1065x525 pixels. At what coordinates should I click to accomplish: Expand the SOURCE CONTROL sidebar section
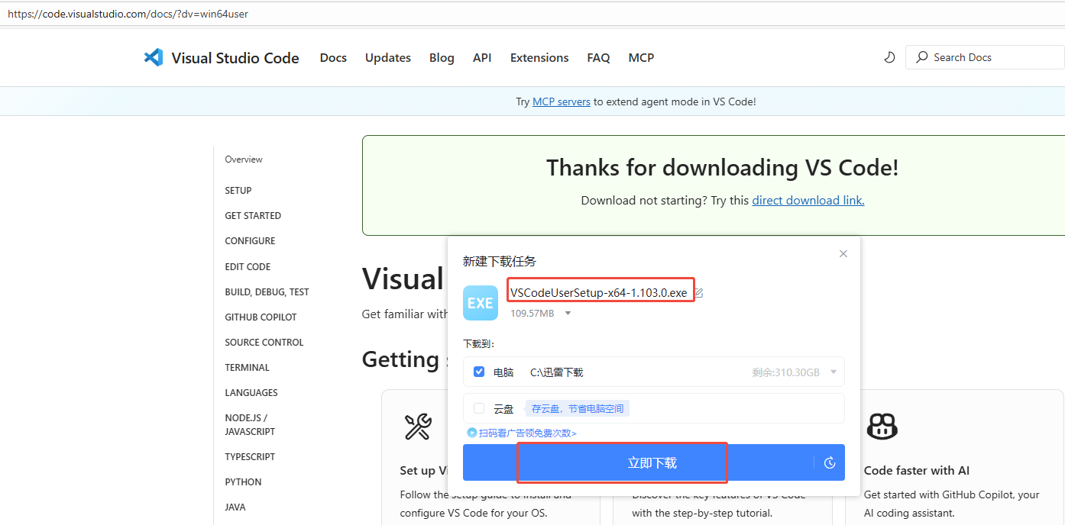pos(264,342)
